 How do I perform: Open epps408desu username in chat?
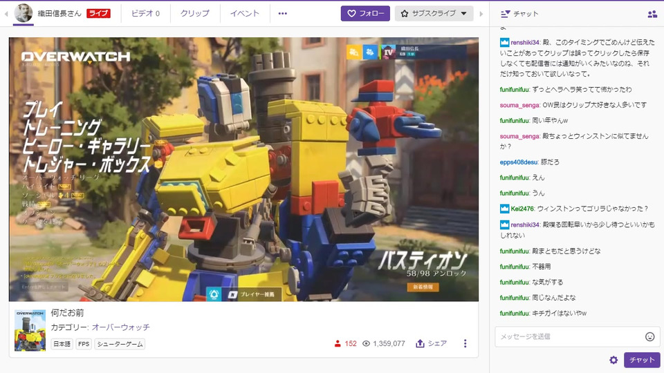pyautogui.click(x=519, y=162)
